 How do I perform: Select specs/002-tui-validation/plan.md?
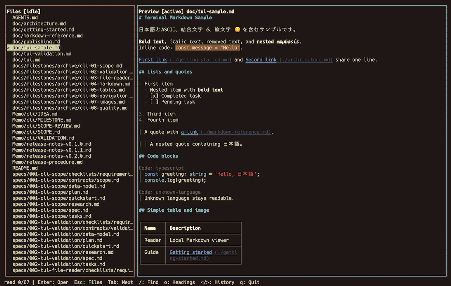point(58,240)
